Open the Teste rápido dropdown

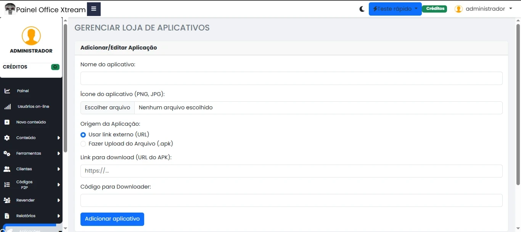(x=395, y=9)
